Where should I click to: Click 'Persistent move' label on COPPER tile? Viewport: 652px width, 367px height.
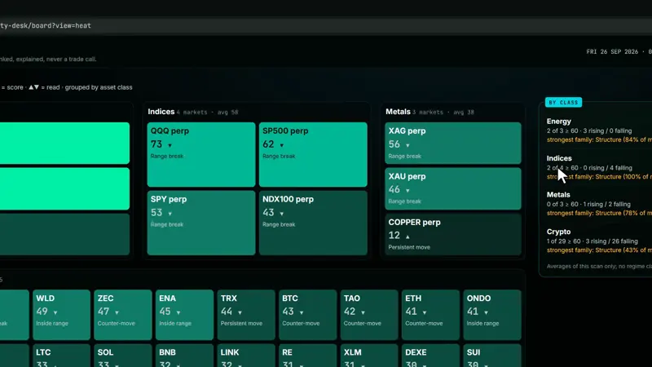pyautogui.click(x=409, y=247)
